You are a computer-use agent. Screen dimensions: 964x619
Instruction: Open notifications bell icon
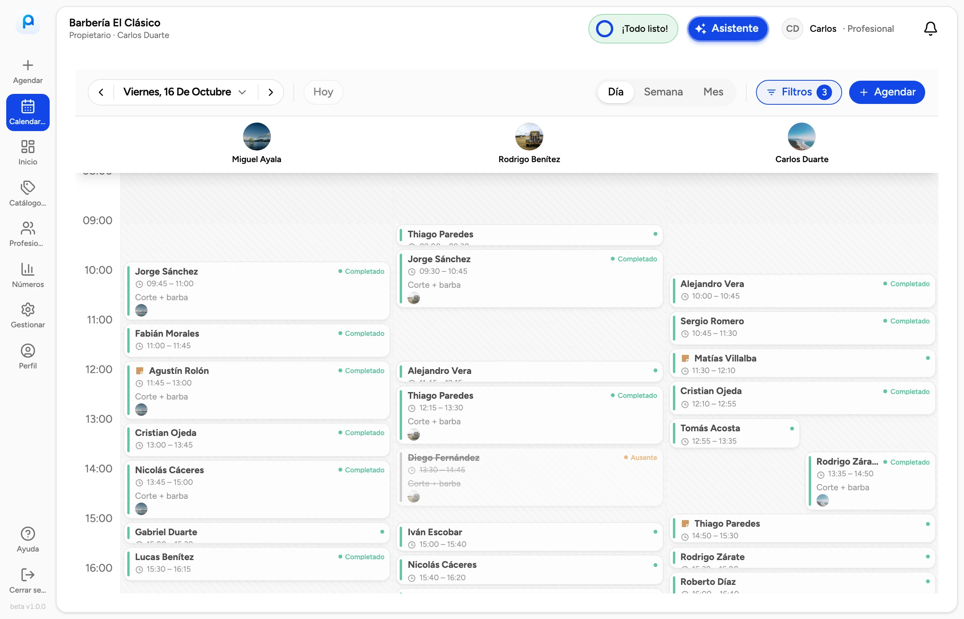pyautogui.click(x=930, y=29)
